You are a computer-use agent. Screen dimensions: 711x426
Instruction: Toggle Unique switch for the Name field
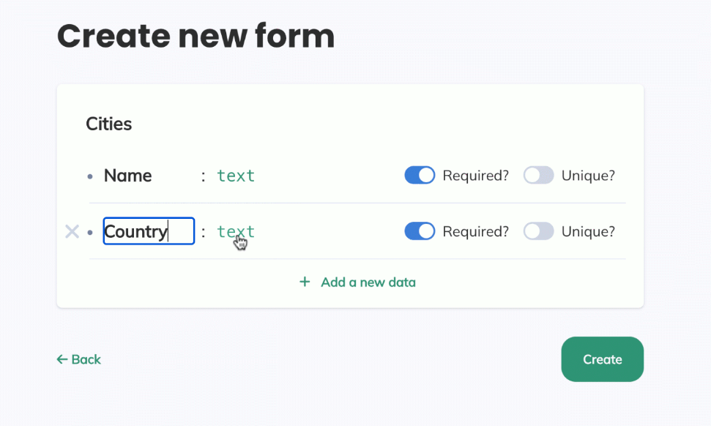point(538,176)
